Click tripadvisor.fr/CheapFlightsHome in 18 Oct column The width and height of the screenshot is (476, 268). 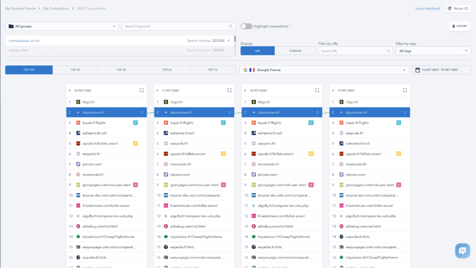click(284, 237)
